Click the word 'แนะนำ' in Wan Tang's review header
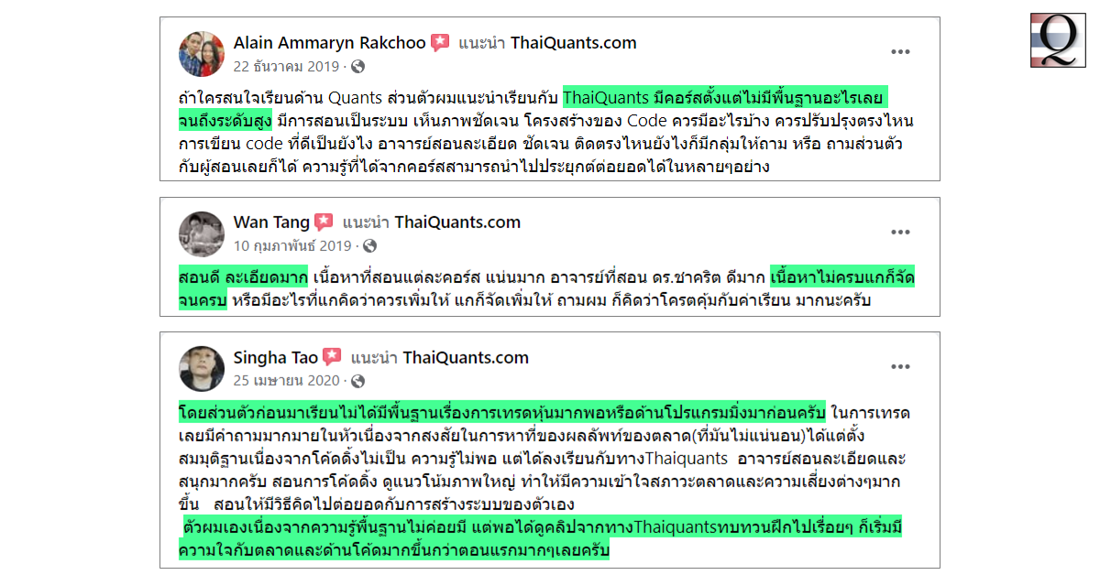 (365, 222)
